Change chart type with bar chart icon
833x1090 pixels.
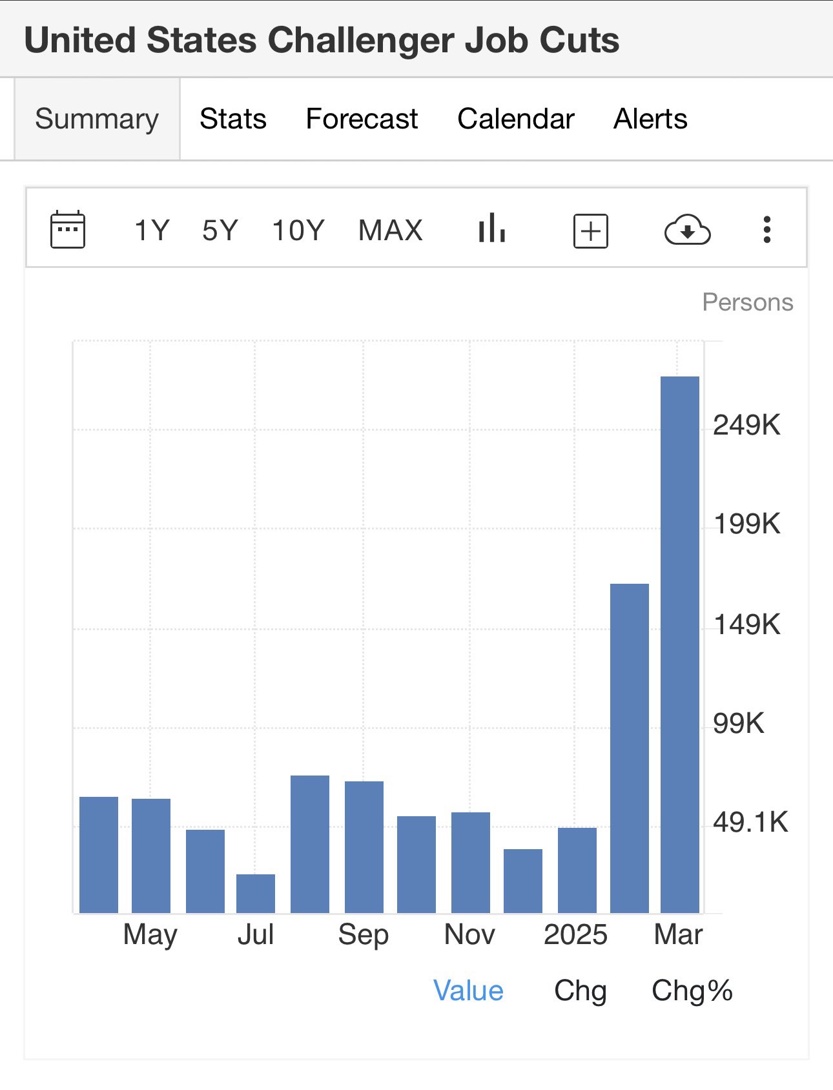[x=491, y=229]
